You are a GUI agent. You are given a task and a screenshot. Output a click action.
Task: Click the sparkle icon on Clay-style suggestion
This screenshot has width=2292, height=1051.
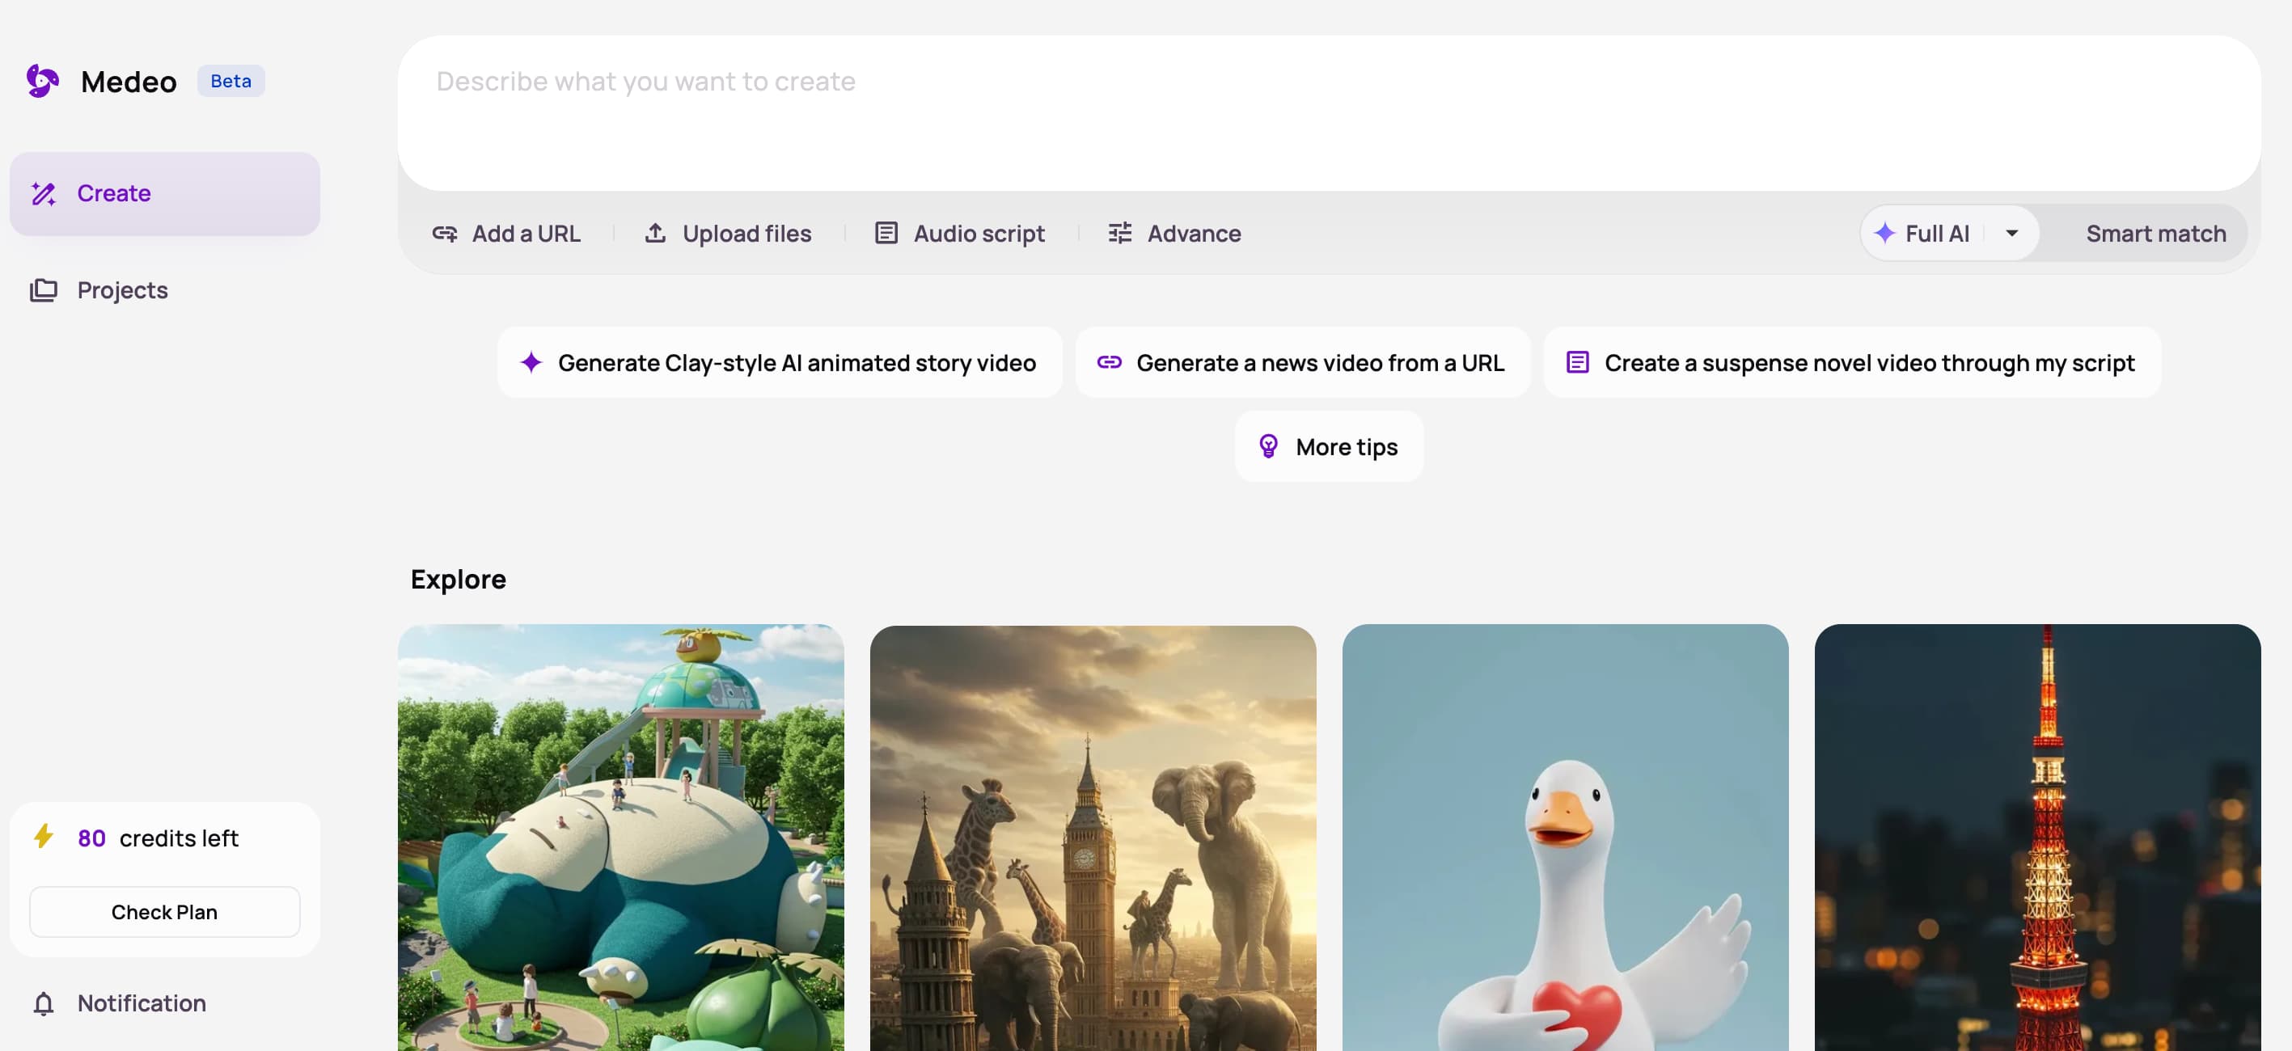click(x=531, y=362)
